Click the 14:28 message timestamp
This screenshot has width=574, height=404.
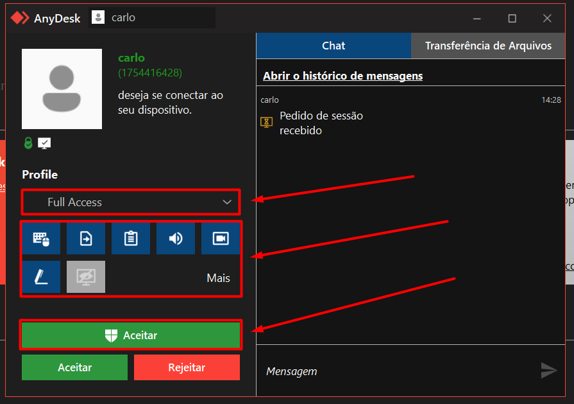coord(551,100)
